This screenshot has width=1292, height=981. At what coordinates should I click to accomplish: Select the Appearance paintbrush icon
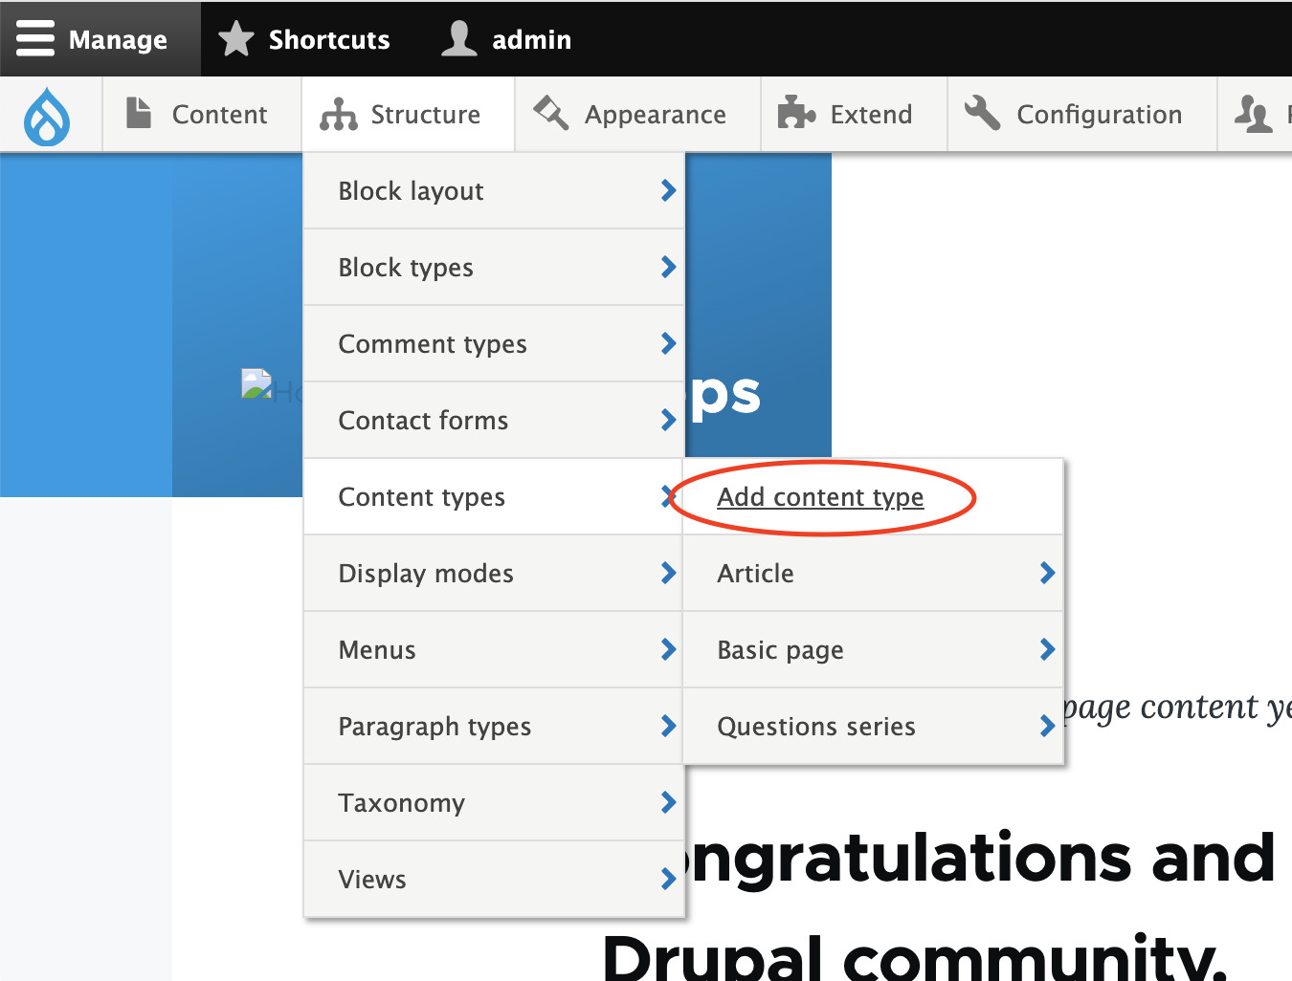coord(549,113)
